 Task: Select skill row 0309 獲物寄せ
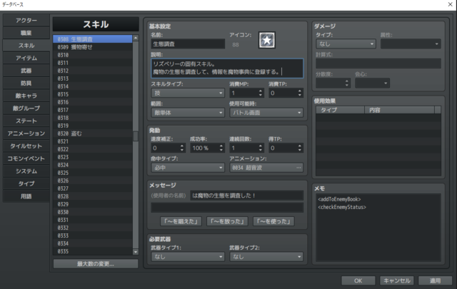pos(93,47)
